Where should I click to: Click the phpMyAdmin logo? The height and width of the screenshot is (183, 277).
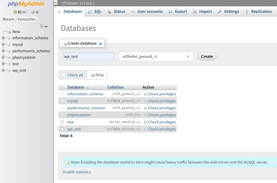click(26, 4)
